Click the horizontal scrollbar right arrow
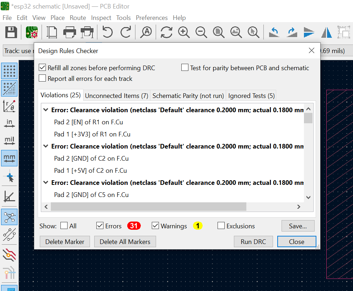This screenshot has width=353, height=291. pos(299,207)
